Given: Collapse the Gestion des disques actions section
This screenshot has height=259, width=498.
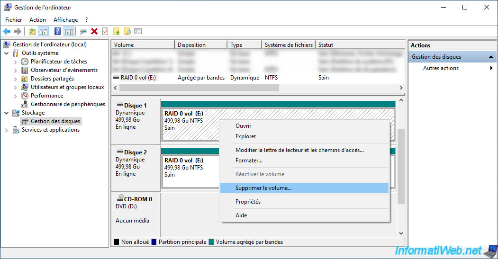Looking at the screenshot, I should tap(491, 57).
